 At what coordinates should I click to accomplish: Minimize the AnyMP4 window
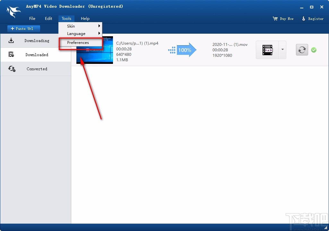click(302, 7)
